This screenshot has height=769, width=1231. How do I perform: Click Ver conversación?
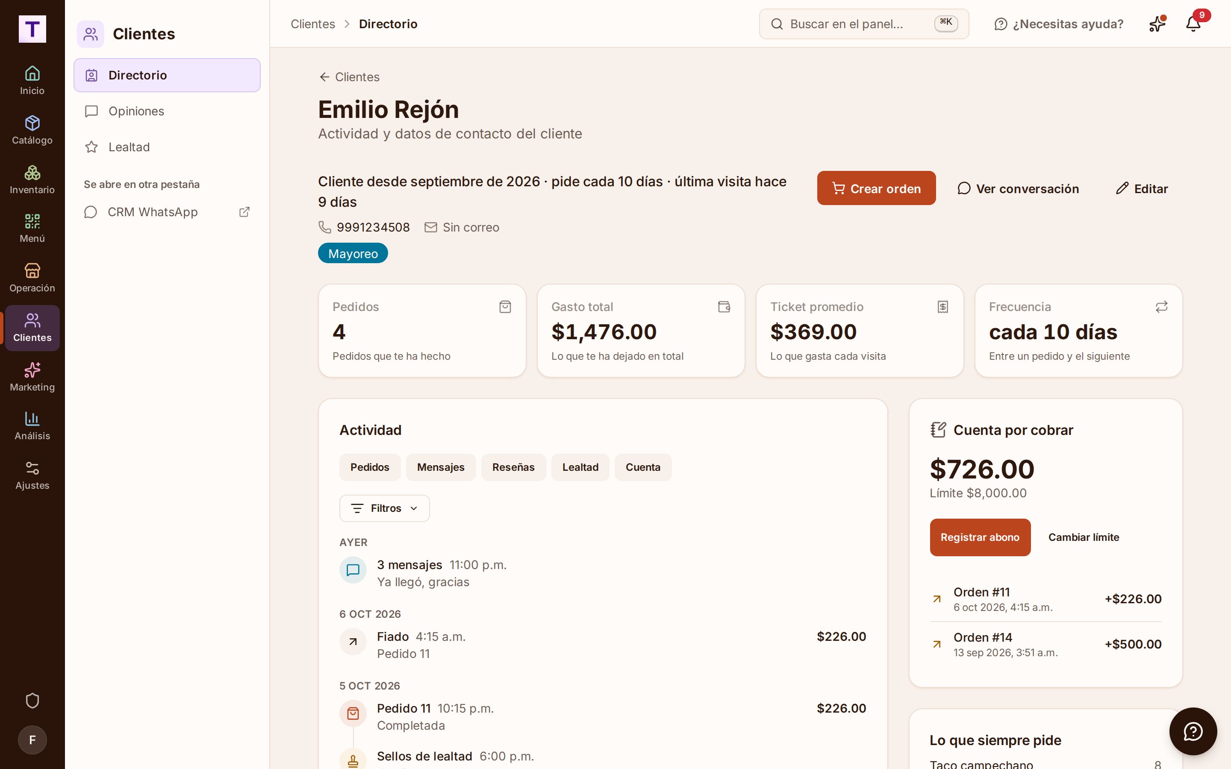(1018, 188)
